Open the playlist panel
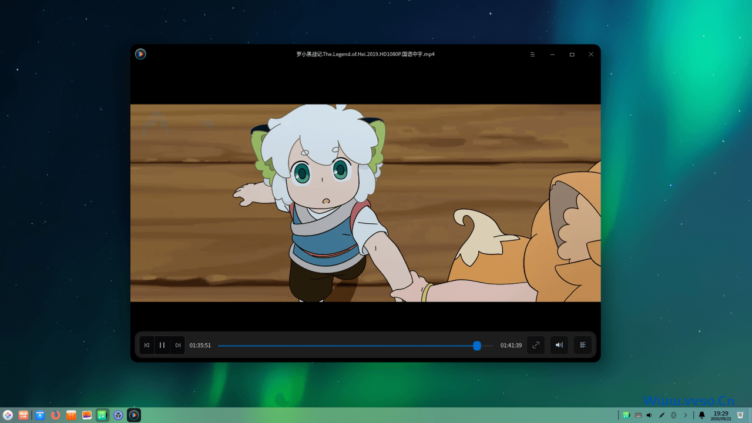This screenshot has height=423, width=752. click(583, 345)
